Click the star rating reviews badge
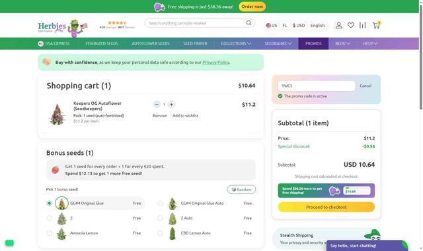Screen dimensions: 423x251 (x=118, y=25)
